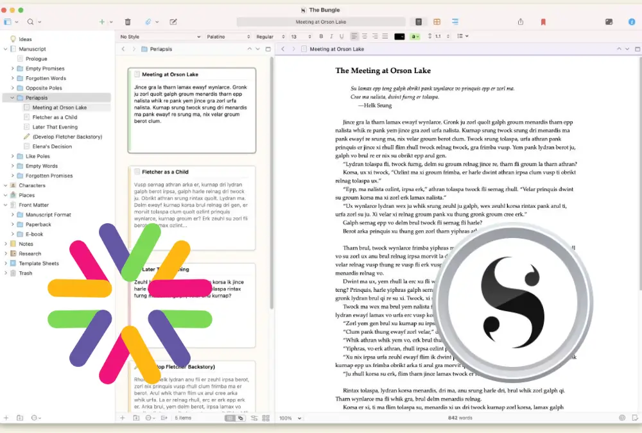642x433 pixels.
Task: Open the corkboard footer action menu button
Action: click(150, 418)
